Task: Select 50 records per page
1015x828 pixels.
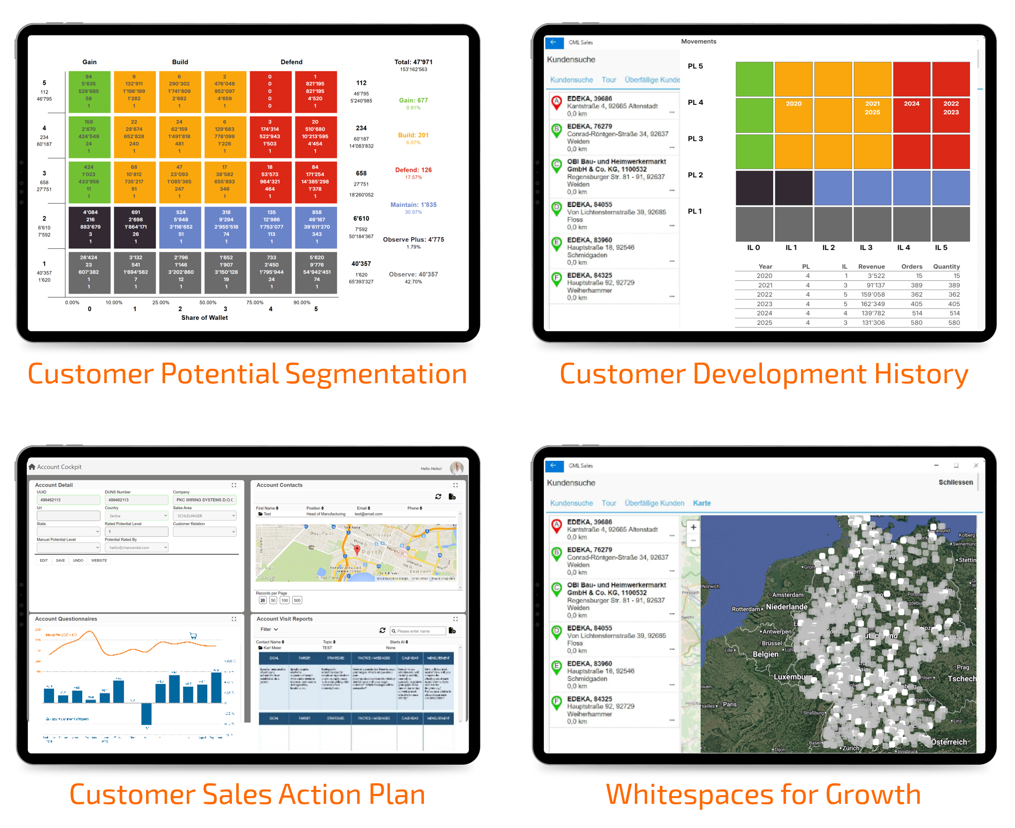Action: point(273,601)
